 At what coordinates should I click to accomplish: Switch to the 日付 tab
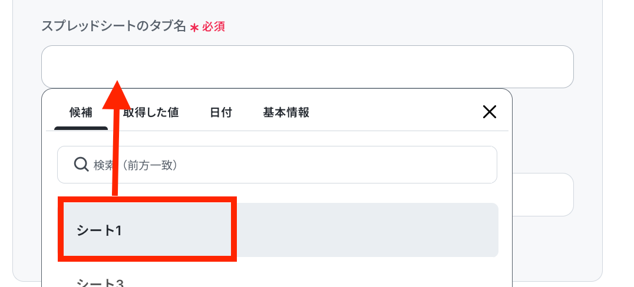coord(221,112)
